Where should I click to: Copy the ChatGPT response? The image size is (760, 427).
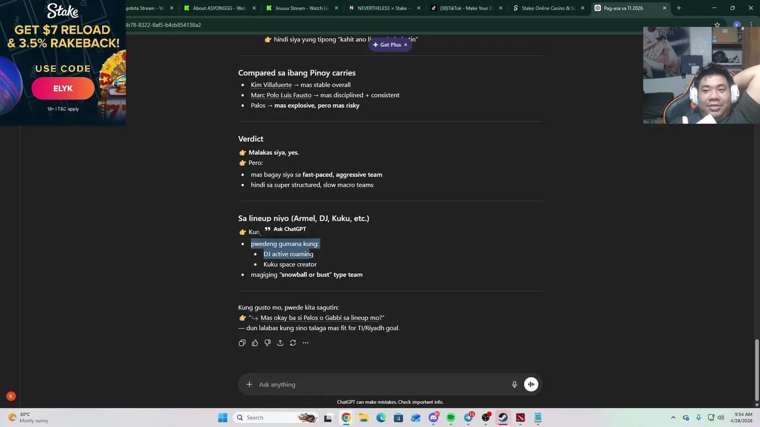242,343
